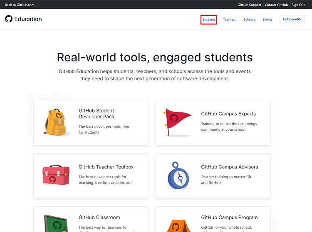Click Sign Out in top bar
The height and width of the screenshot is (232, 312).
tap(298, 5)
